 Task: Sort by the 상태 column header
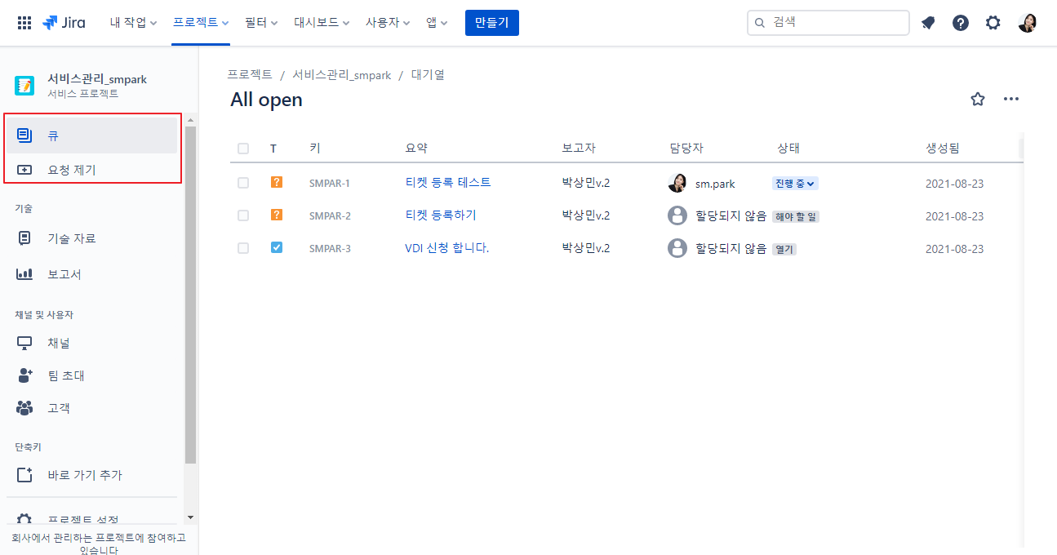(788, 148)
